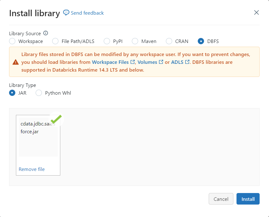Image resolution: width=269 pixels, height=217 pixels.
Task: Open the Workspace Files link
Action: (x=110, y=62)
